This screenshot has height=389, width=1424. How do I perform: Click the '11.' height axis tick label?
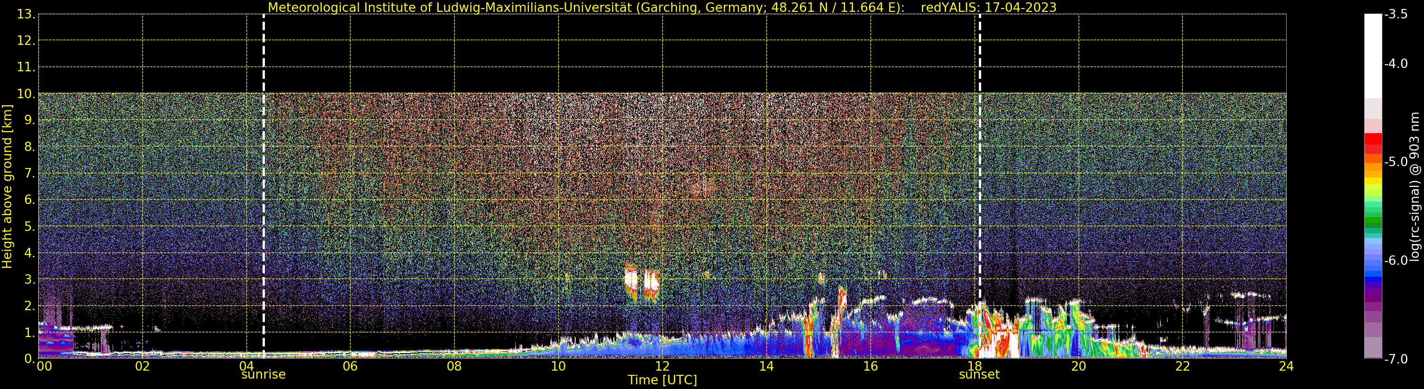click(26, 68)
